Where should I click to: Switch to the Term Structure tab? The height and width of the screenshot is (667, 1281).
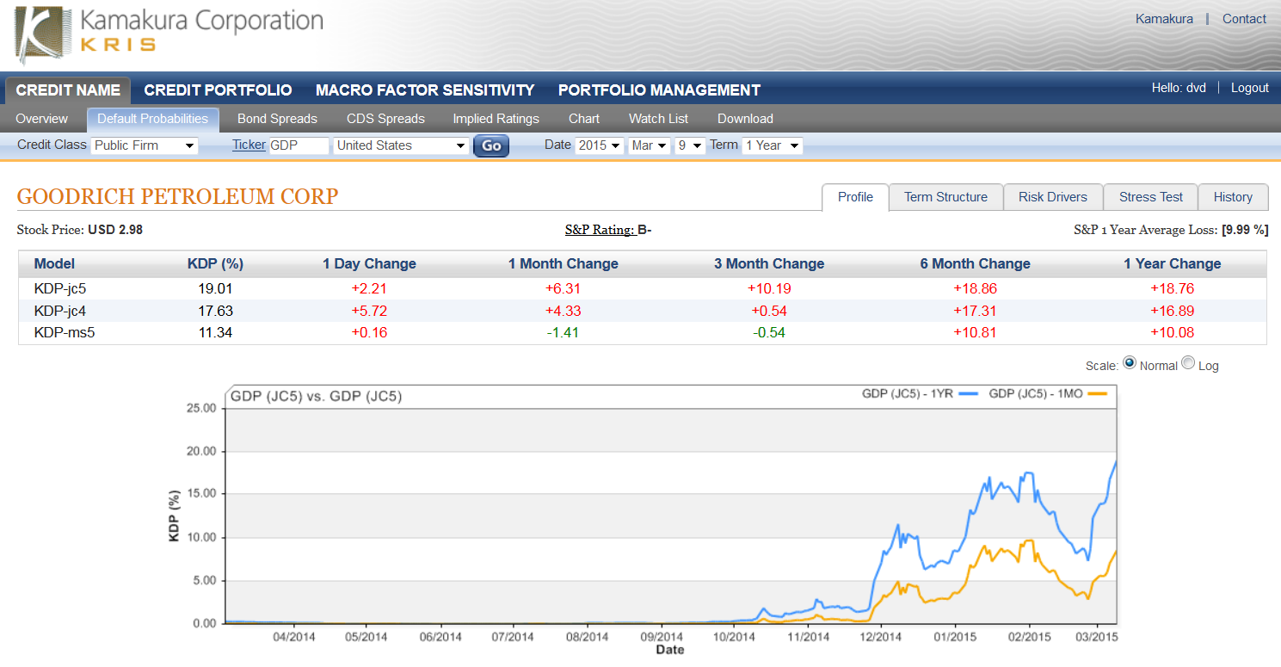(945, 197)
